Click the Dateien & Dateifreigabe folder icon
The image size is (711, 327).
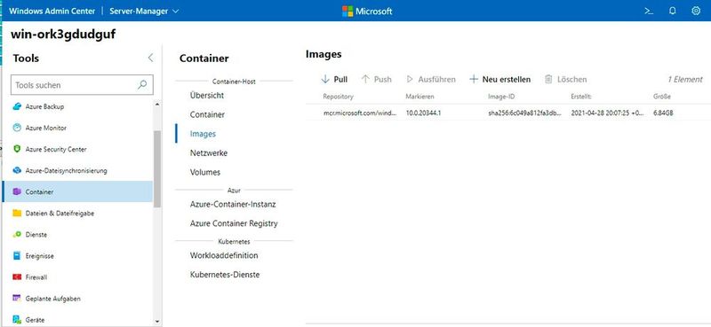(17, 213)
